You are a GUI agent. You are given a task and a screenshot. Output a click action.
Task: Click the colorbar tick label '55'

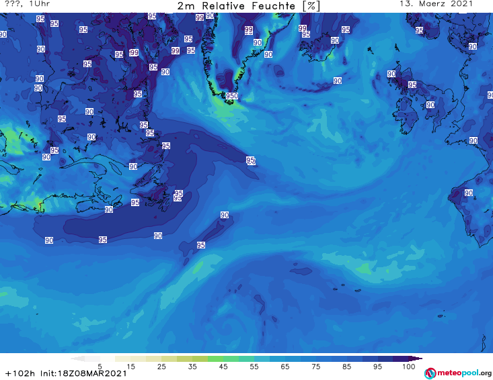[254, 367]
